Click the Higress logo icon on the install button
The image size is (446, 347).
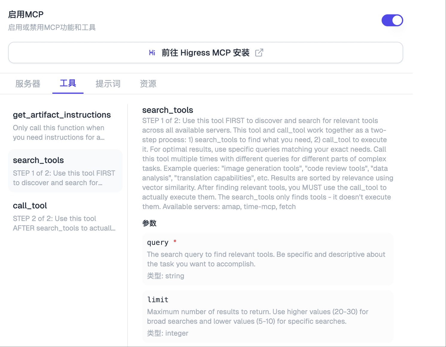[152, 53]
